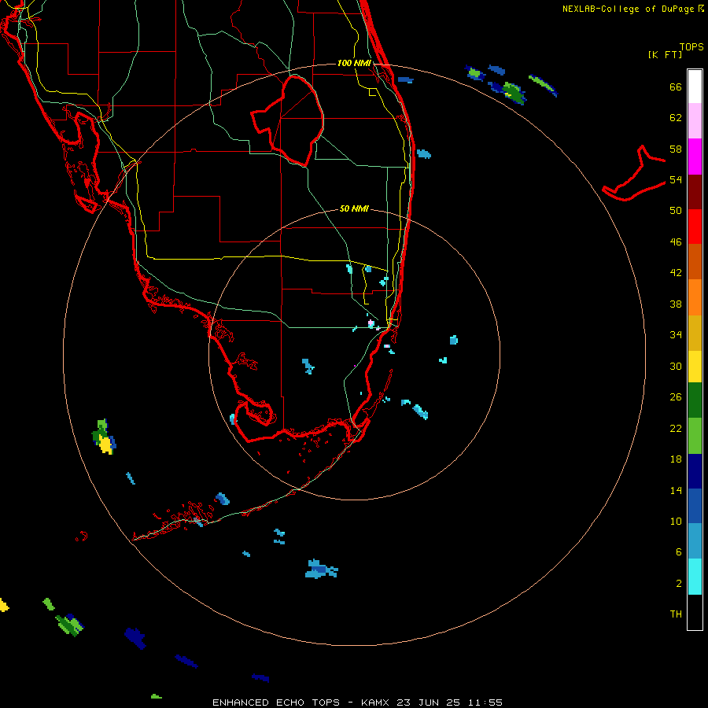708x708 pixels.
Task: Click the KAMX radar station identifier
Action: coord(376,702)
